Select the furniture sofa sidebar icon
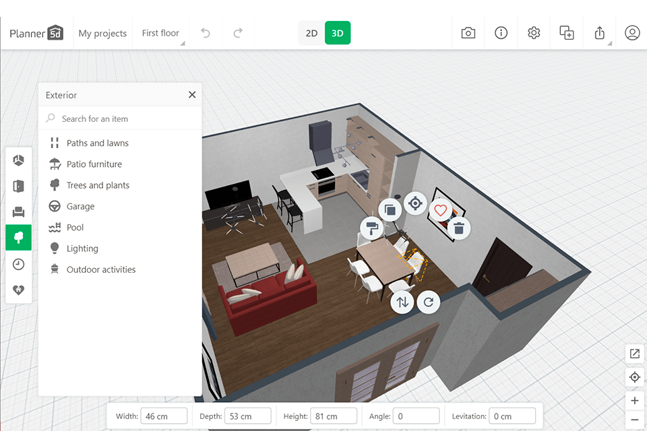Screen dimensions: 647x431 click(19, 212)
